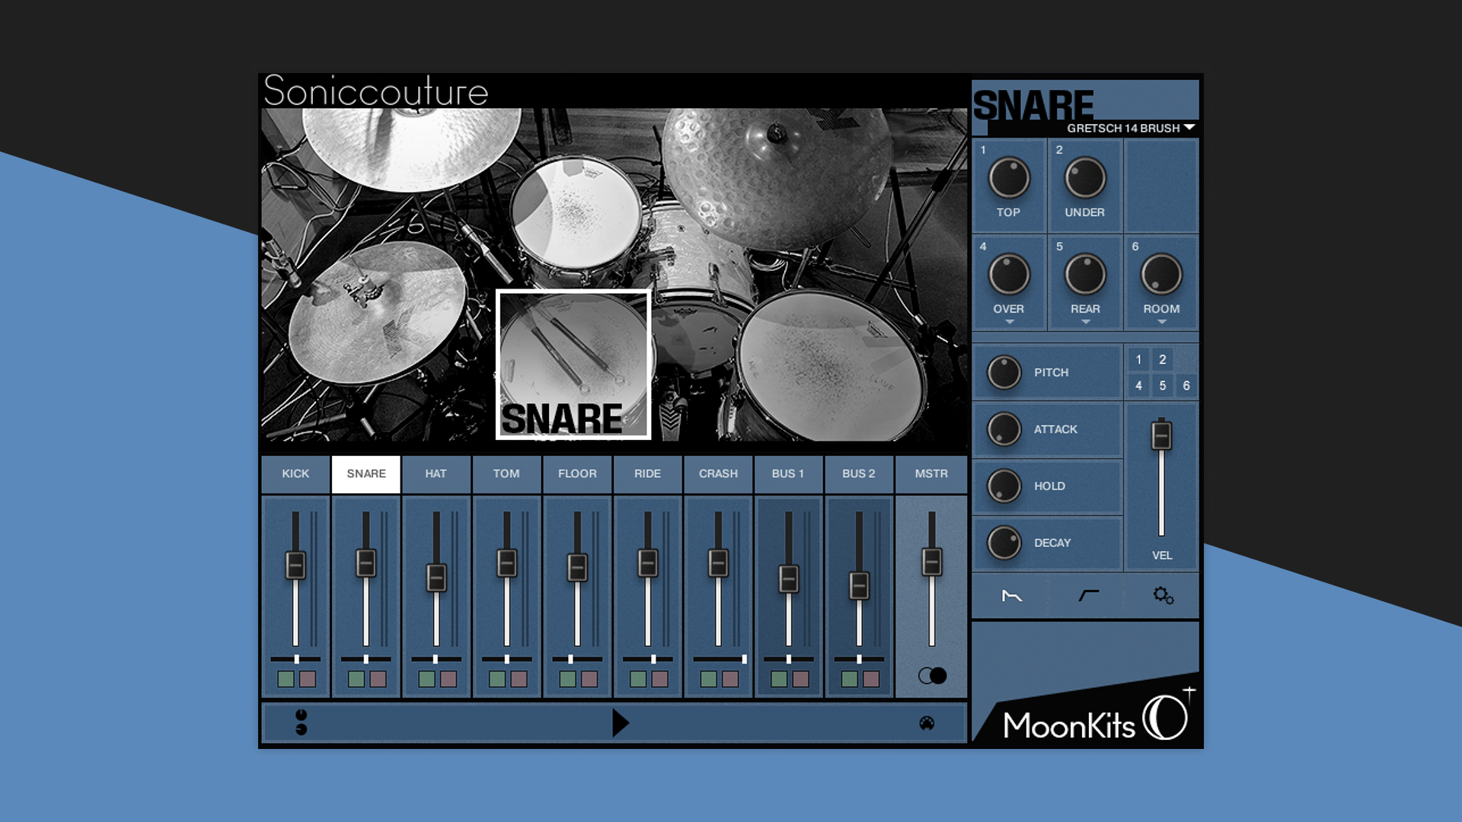Screen dimensions: 1462x822
Task: Click the stereo/mono toggle on the MSTR channel
Action: [931, 674]
